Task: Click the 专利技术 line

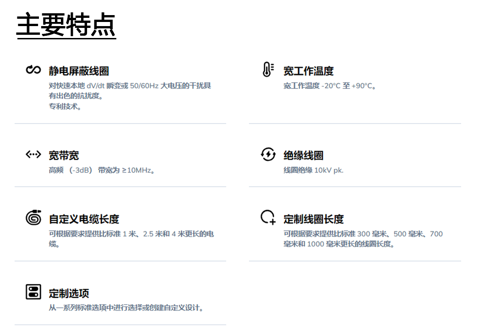Action: (x=65, y=107)
